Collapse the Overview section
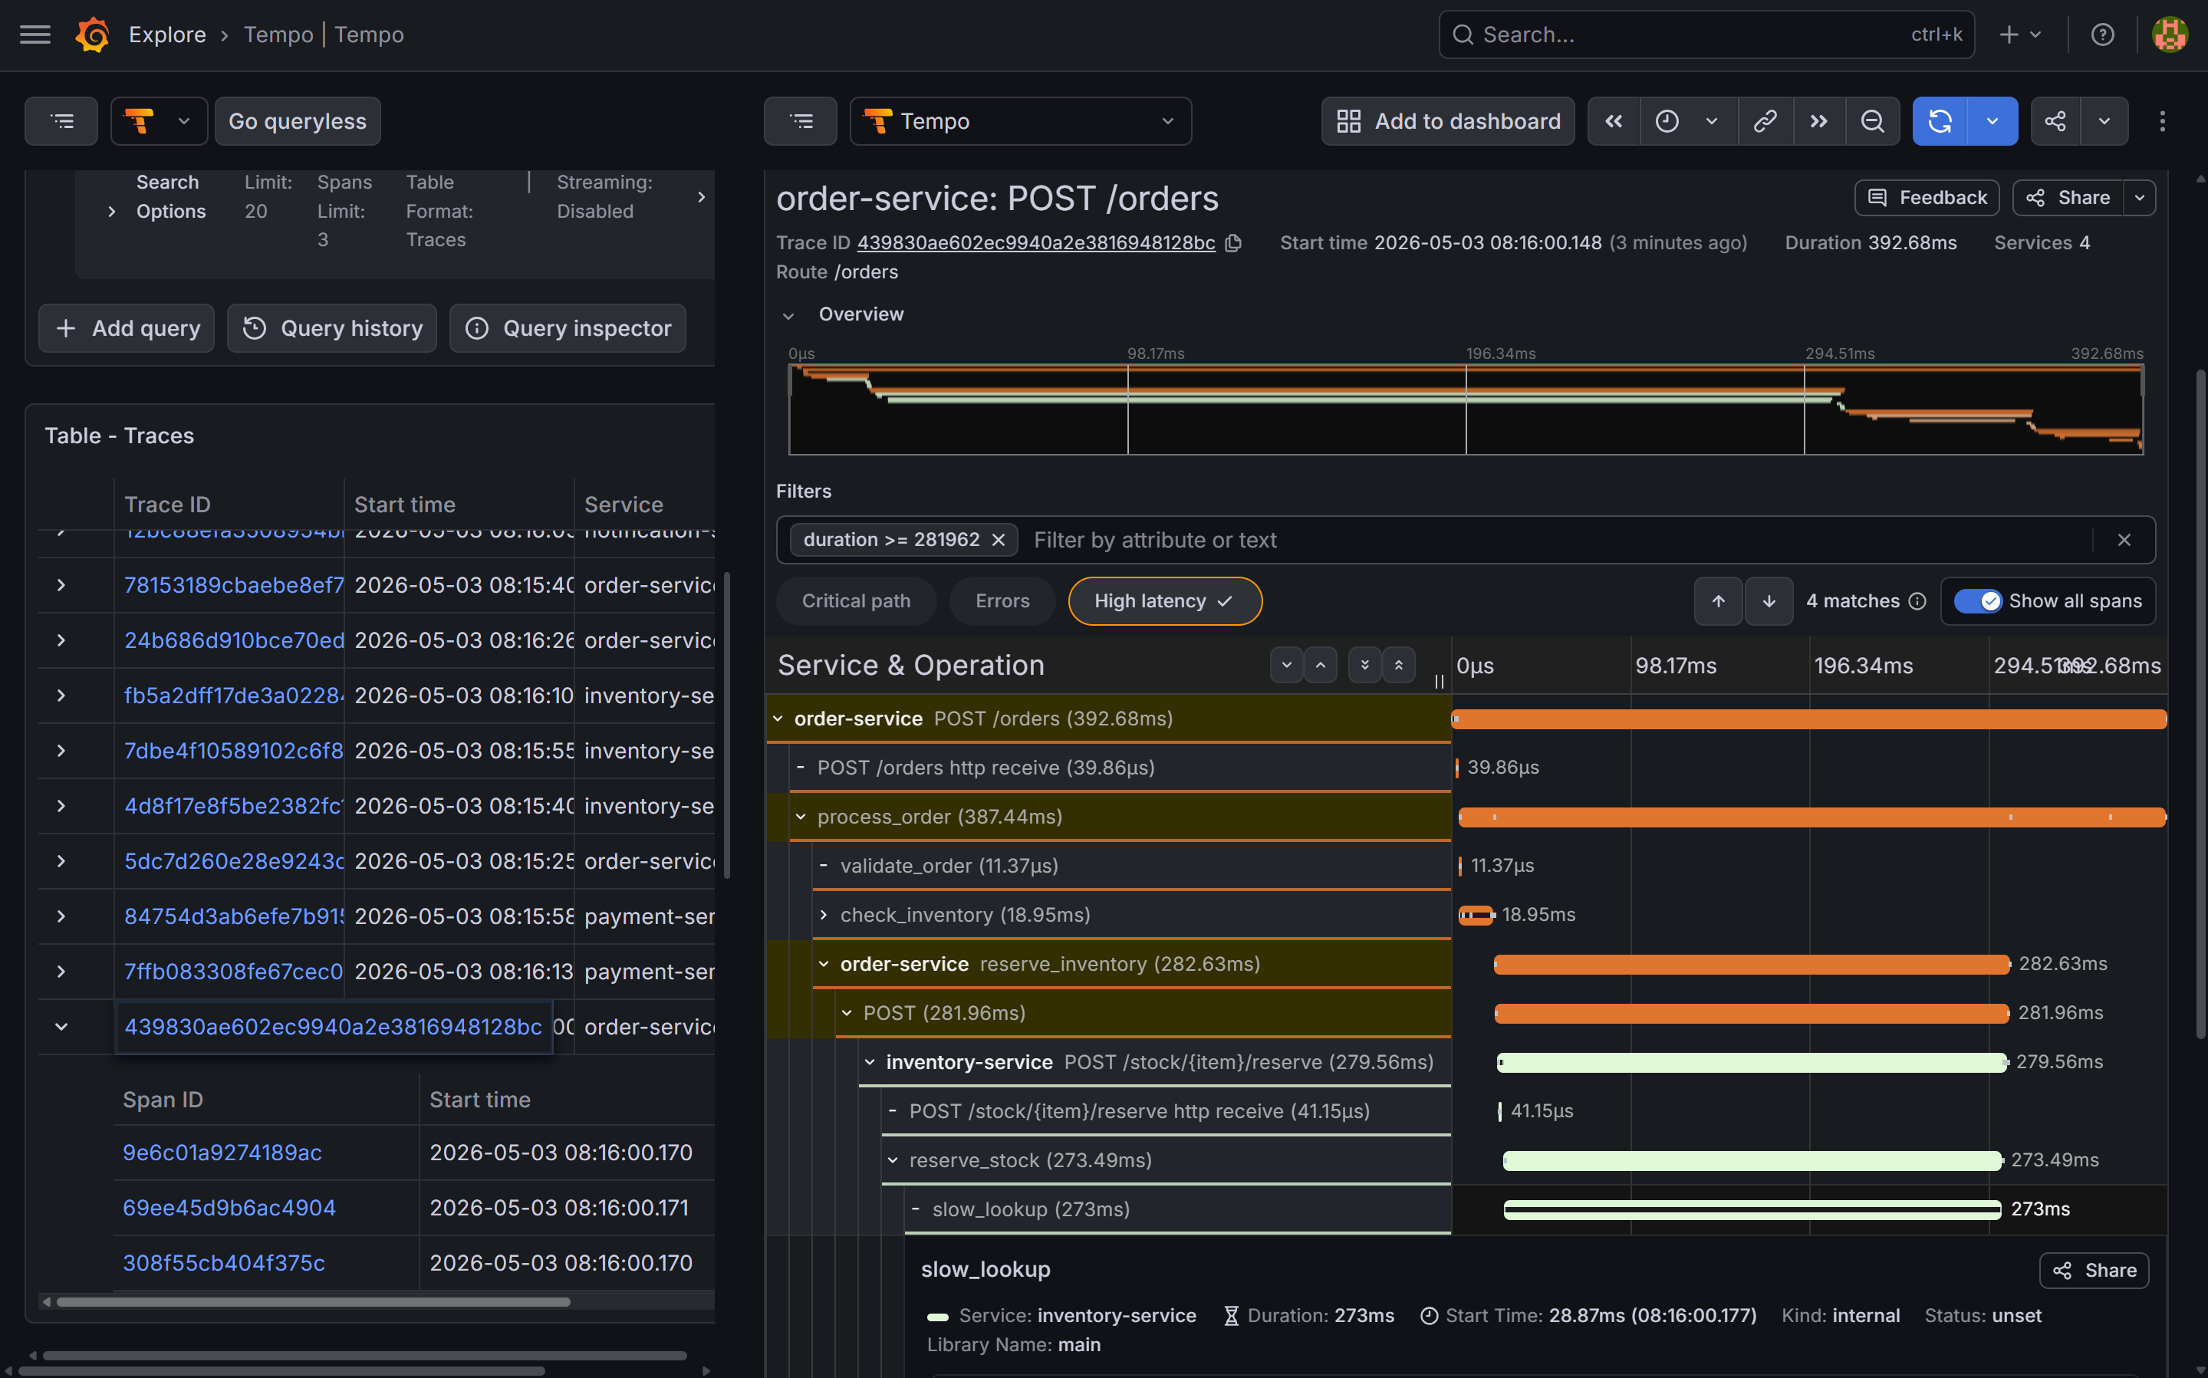 [x=788, y=315]
